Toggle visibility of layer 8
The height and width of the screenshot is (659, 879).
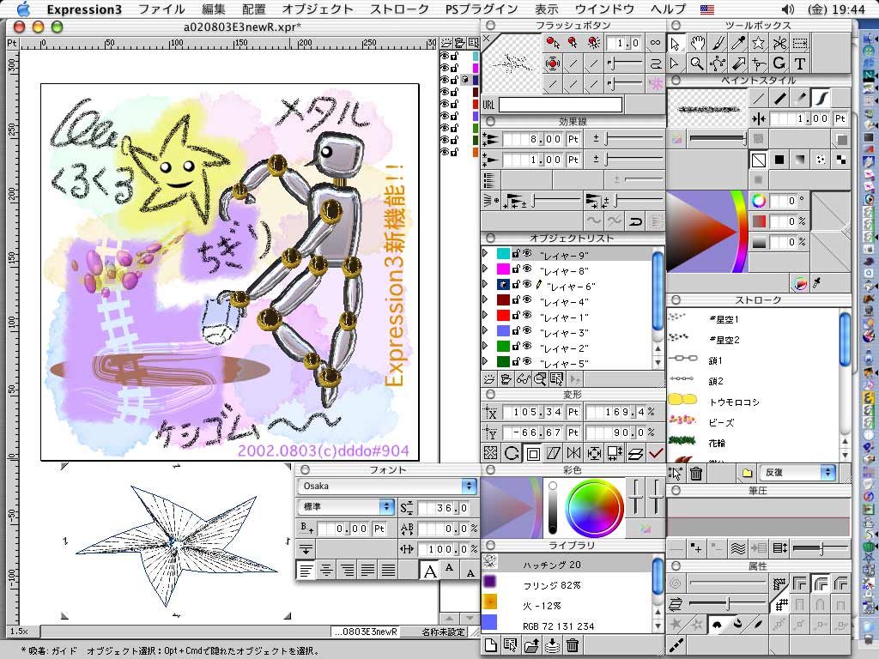[527, 269]
